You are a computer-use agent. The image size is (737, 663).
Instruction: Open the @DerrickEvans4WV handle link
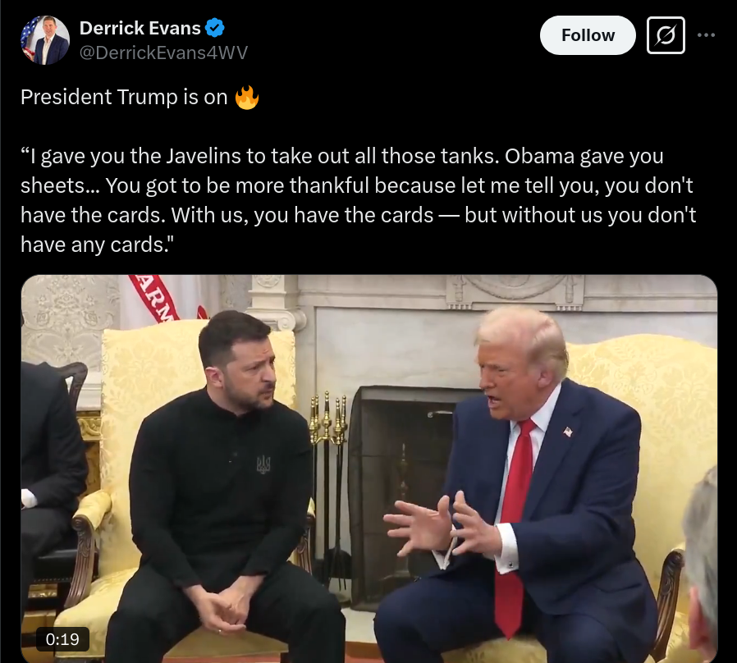pos(163,53)
